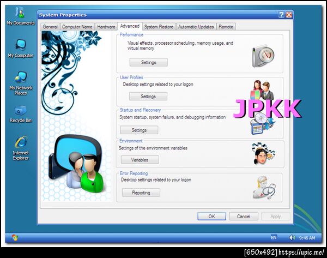Close the System Properties dialog

pyautogui.click(x=289, y=15)
